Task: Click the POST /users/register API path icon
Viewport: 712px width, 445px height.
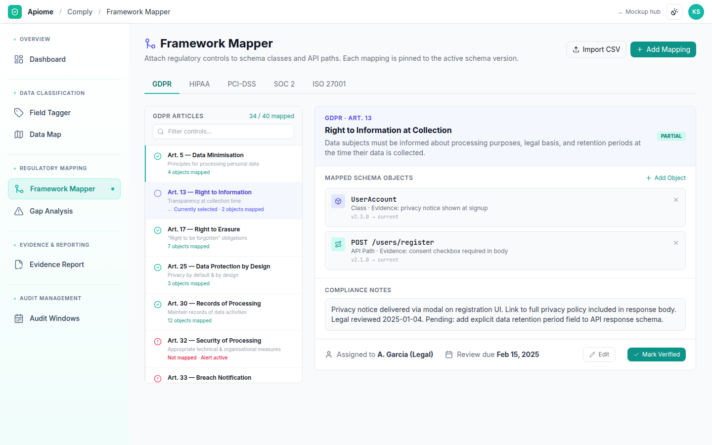Action: (x=338, y=244)
